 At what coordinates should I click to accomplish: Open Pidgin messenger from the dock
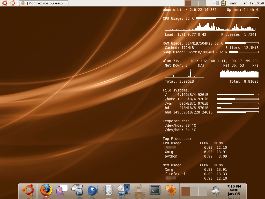[61, 190]
